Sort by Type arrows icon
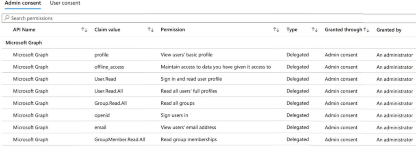Screen dimensions: 416x147 315,30
